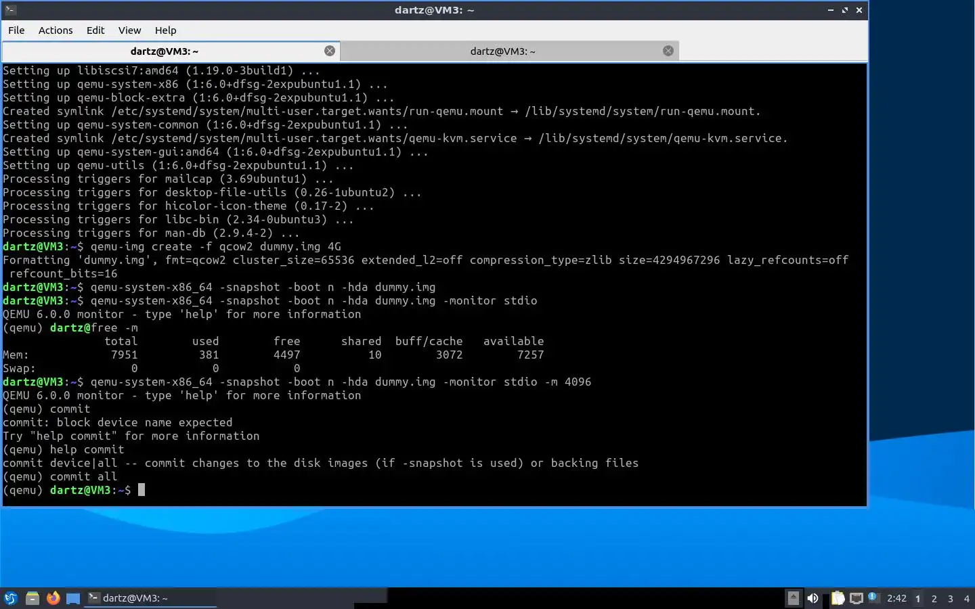Click the 'available' column header
Screen dimensions: 975x609
tap(514, 341)
